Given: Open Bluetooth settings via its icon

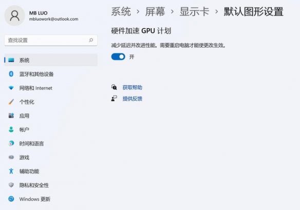Looking at the screenshot, I should pos(11,74).
